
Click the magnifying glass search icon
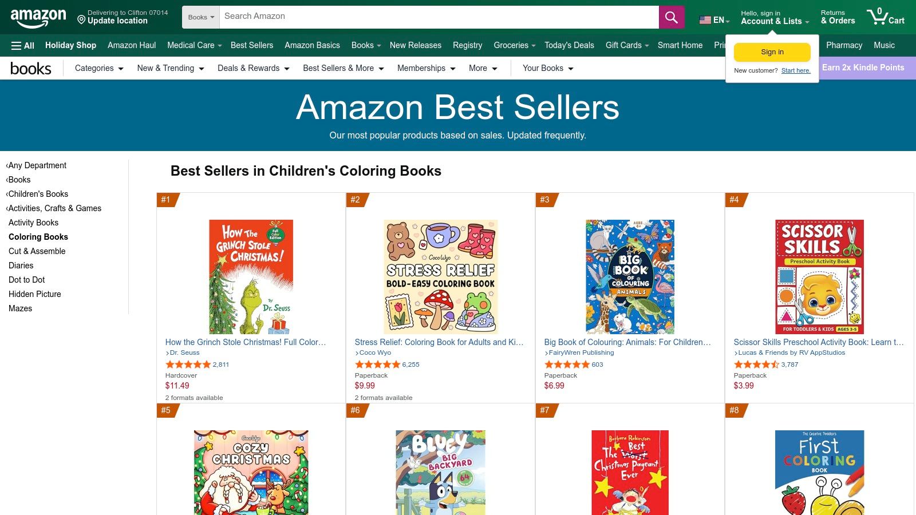[x=671, y=17]
